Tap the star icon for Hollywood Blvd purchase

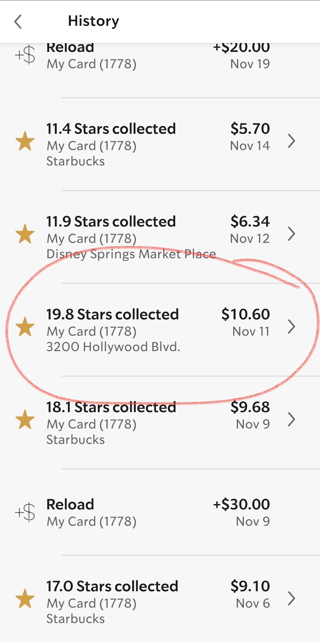[x=25, y=327]
